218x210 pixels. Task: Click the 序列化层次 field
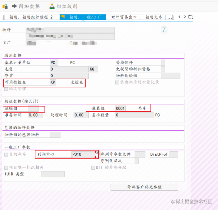[x=137, y=161]
